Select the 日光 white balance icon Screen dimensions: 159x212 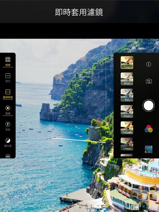8,108
